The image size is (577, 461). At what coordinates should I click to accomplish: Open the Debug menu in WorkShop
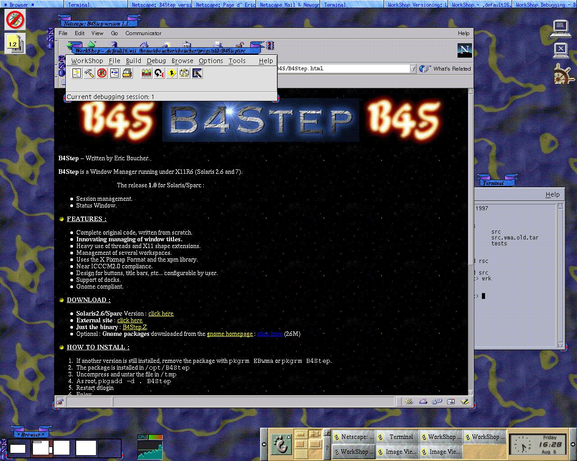pyautogui.click(x=156, y=61)
